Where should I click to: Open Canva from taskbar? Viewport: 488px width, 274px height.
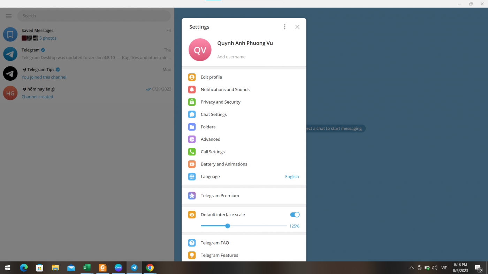[x=119, y=268]
